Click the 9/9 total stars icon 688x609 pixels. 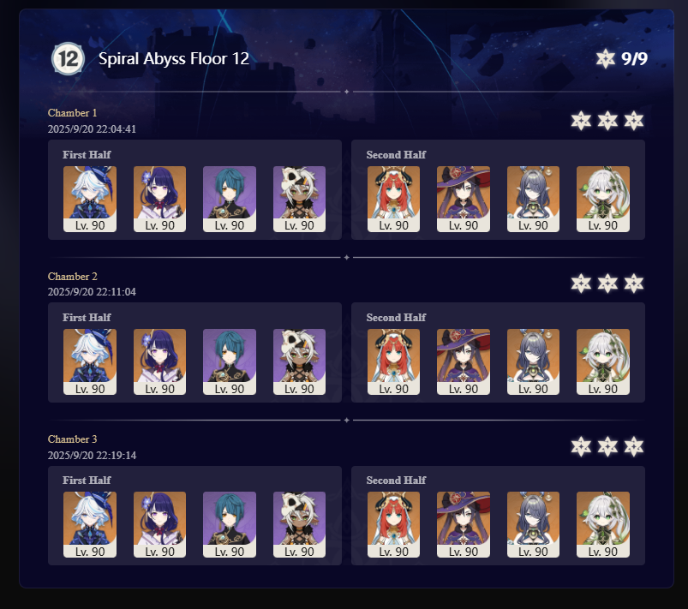pyautogui.click(x=606, y=58)
